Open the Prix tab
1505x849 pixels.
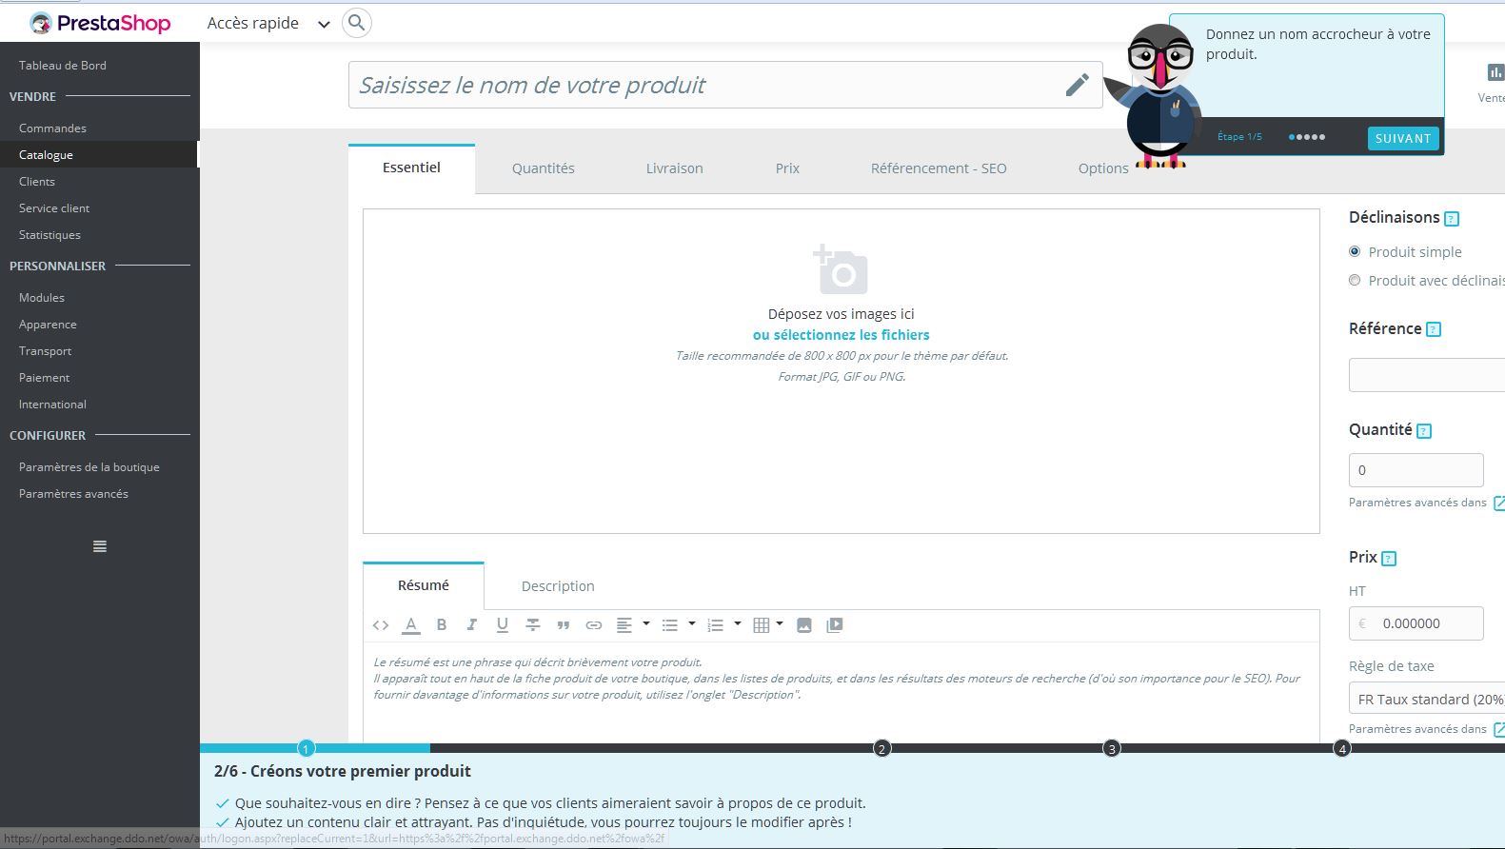[787, 168]
